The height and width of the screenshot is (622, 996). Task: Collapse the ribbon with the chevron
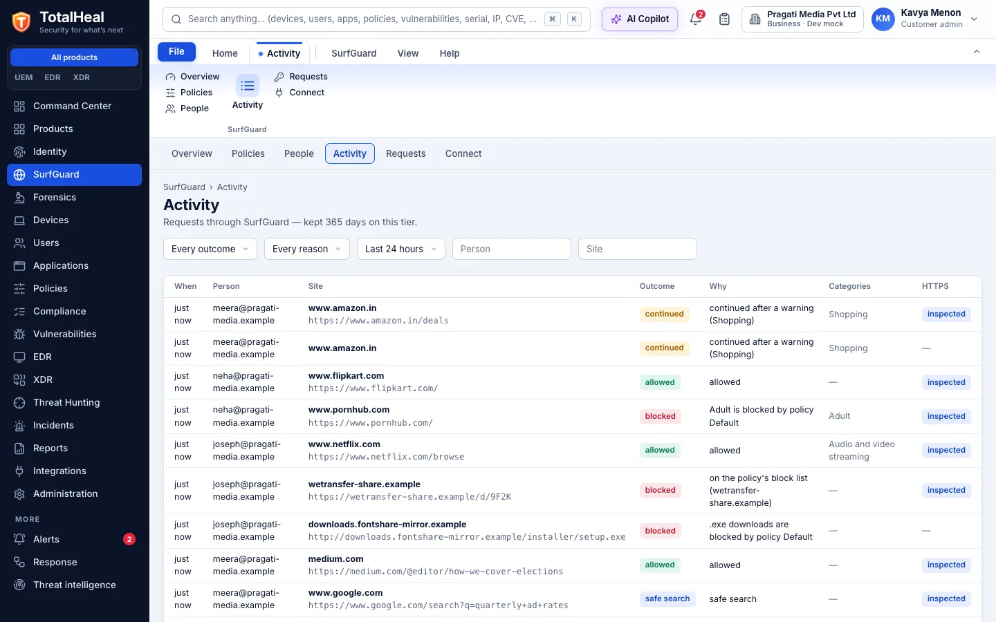pos(977,53)
